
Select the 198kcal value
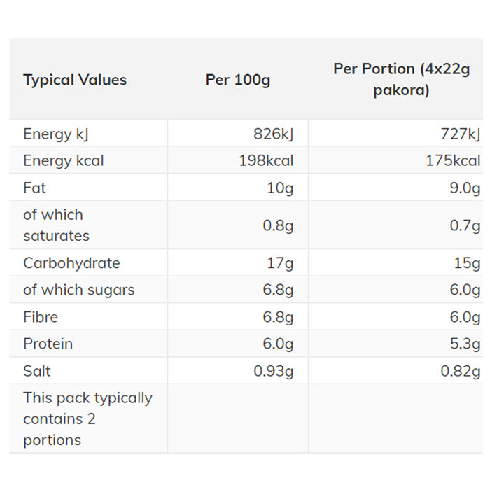266,160
